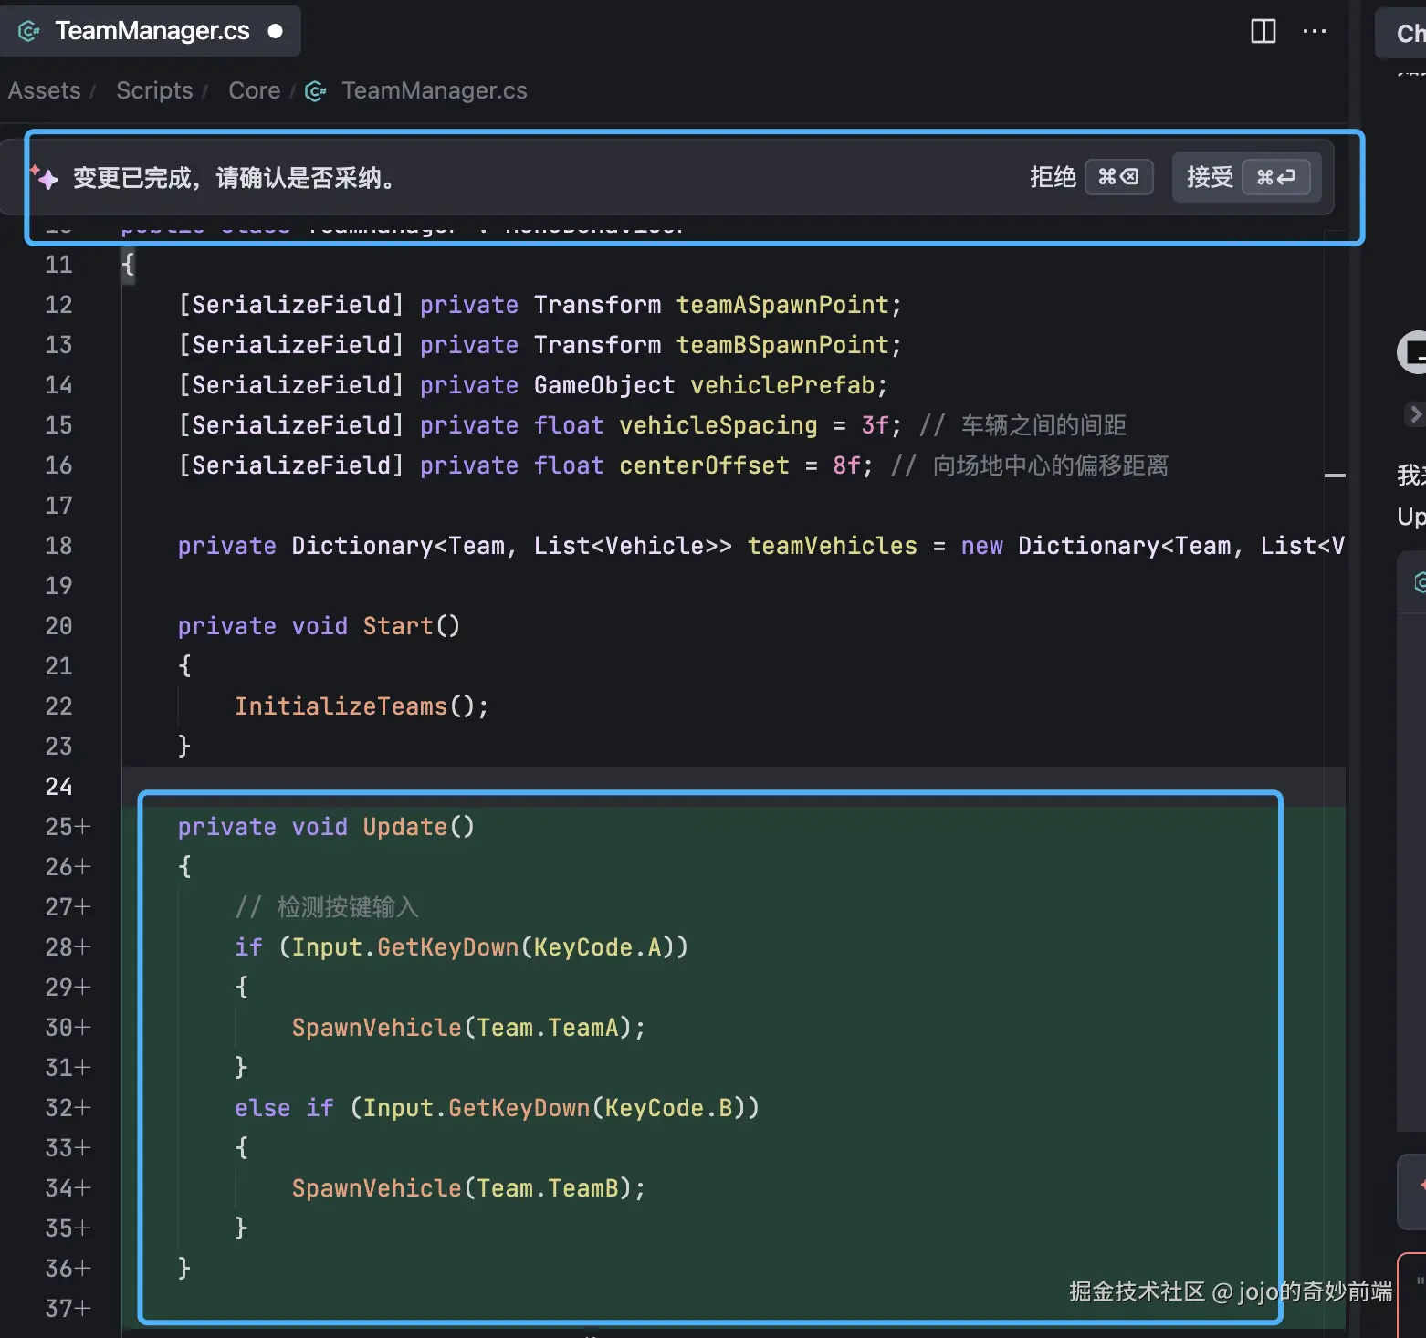The width and height of the screenshot is (1426, 1338).
Task: Click the sparkle AI icon in change banner
Action: [45, 177]
